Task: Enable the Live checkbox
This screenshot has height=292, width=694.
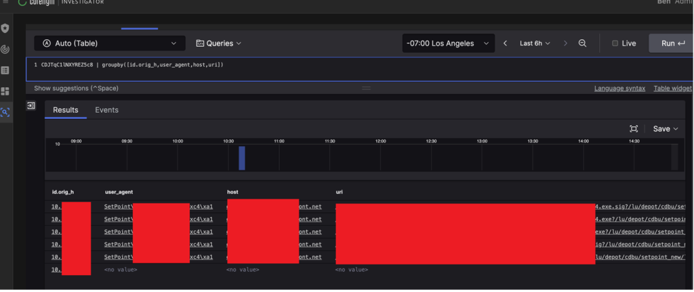Action: pyautogui.click(x=615, y=43)
